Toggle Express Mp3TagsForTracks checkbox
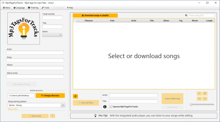Screen dimensions: 220x122 (111, 107)
